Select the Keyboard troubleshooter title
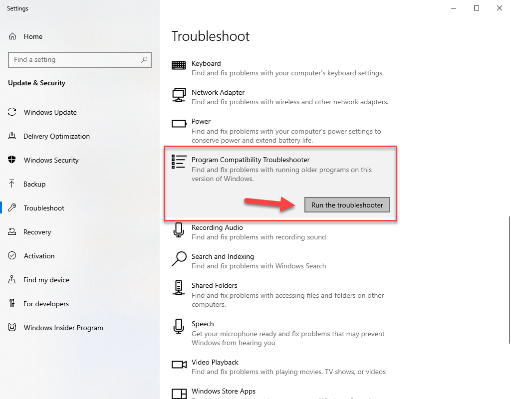 pos(206,63)
